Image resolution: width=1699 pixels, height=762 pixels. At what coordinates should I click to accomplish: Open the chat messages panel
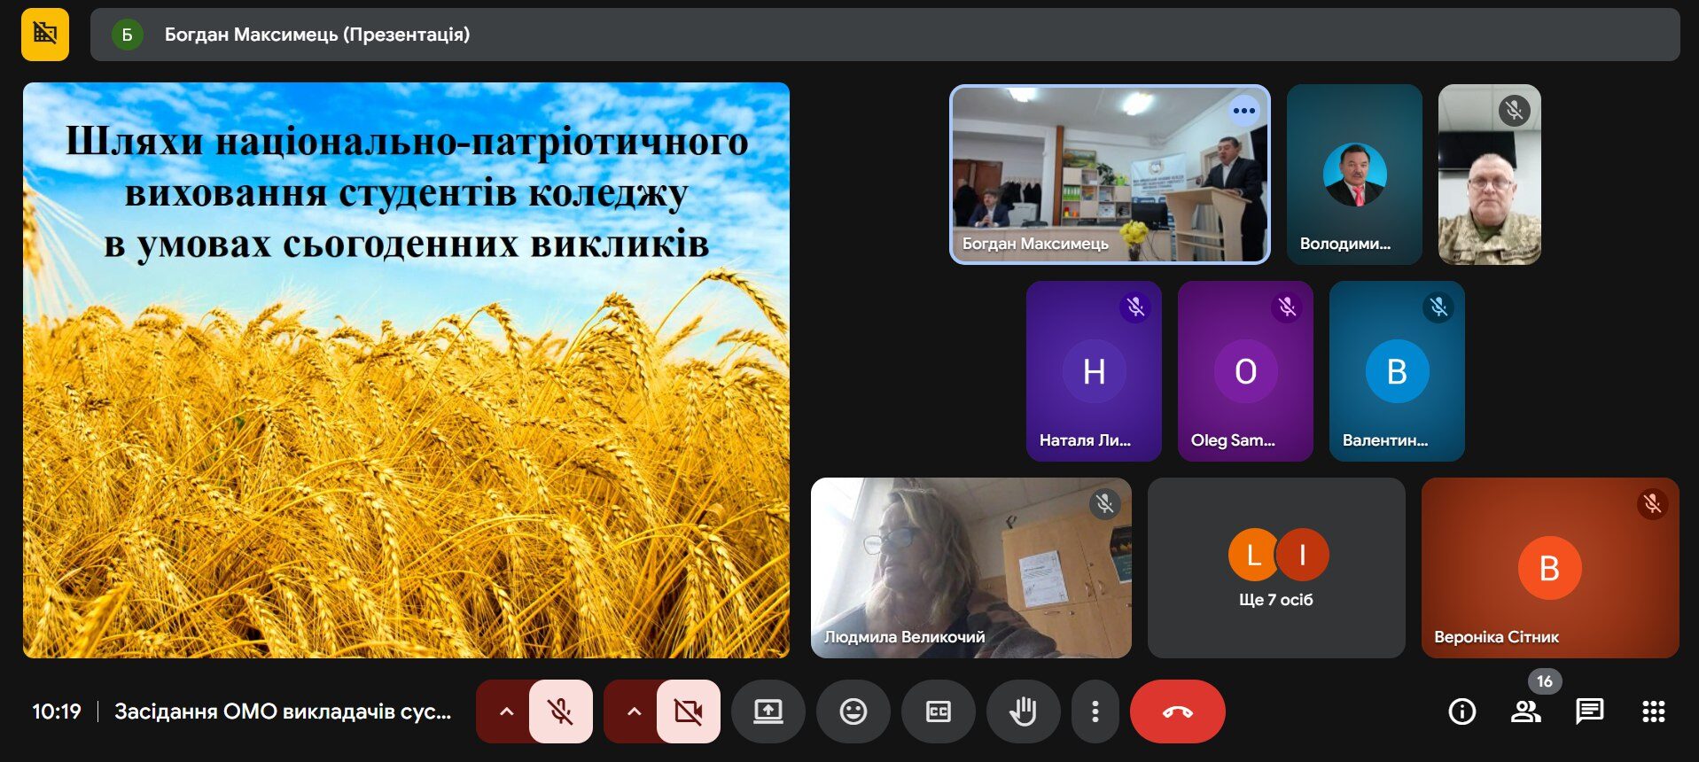pos(1589,711)
